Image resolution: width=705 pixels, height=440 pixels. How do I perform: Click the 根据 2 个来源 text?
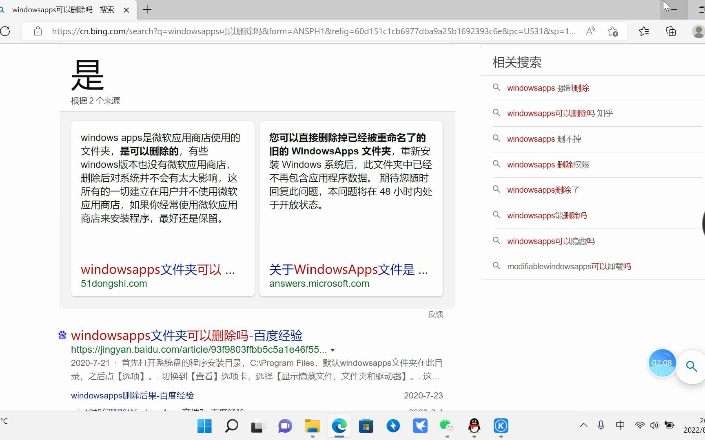[95, 101]
